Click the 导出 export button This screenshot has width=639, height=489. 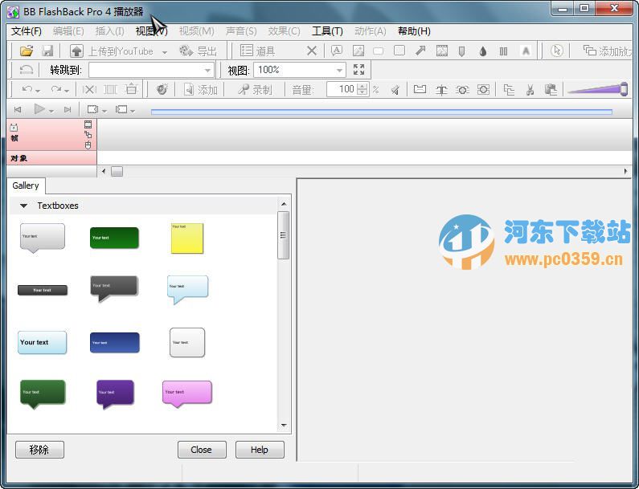198,51
